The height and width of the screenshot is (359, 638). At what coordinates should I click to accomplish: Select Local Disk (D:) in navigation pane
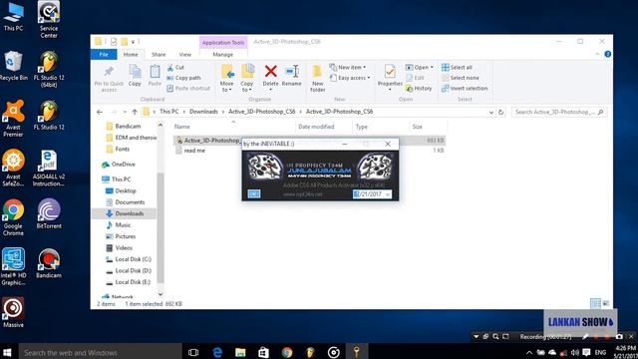pyautogui.click(x=129, y=270)
